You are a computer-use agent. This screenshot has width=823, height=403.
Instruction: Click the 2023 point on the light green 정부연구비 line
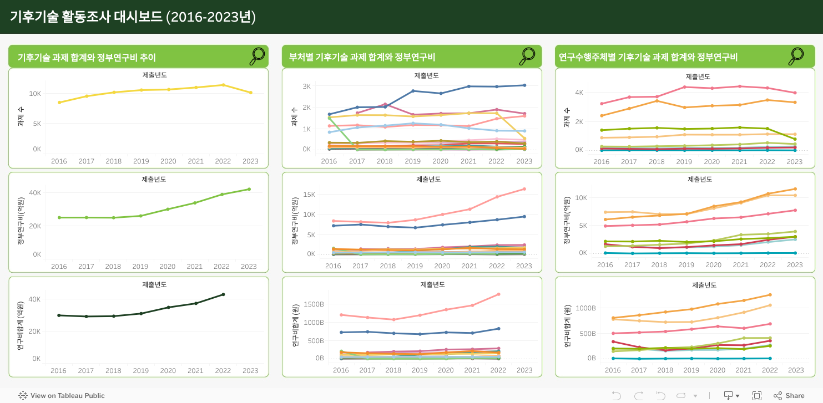(x=249, y=189)
